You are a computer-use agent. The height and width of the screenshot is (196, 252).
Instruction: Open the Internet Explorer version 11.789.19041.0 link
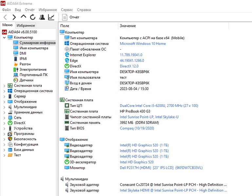tap(131, 55)
